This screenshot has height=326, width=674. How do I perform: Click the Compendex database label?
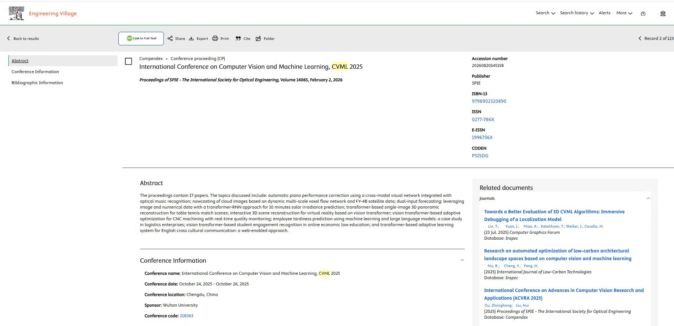(x=151, y=59)
